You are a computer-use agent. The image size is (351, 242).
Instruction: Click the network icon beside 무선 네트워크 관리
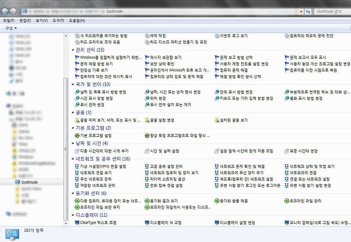click(77, 179)
